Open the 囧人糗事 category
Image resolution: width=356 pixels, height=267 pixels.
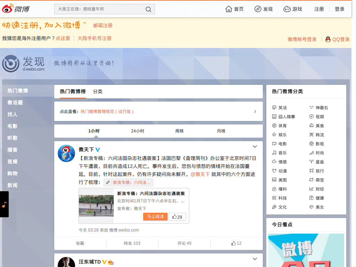[284, 117]
